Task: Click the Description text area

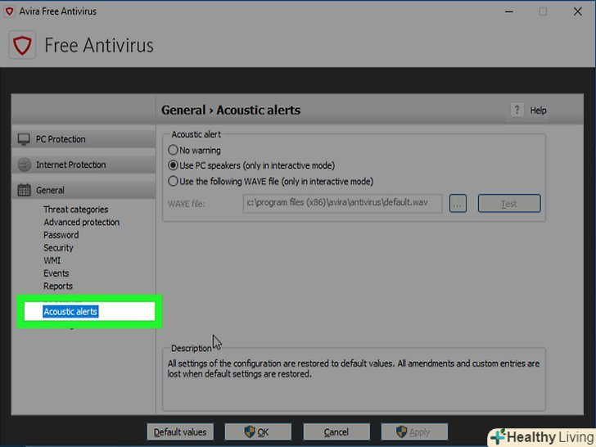Action: pyautogui.click(x=354, y=380)
